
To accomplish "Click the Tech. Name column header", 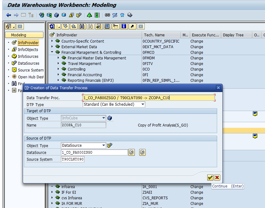I will click(161, 35).
